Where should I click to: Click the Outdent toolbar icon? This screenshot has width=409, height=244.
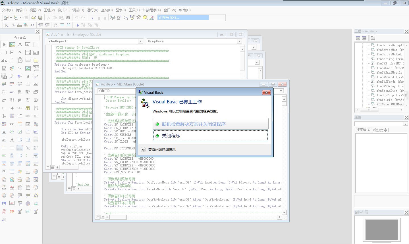coord(47,25)
